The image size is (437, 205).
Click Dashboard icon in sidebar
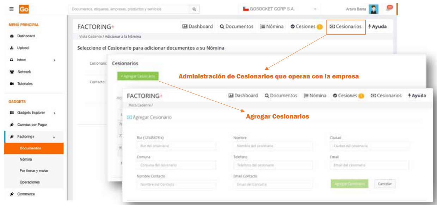[12, 36]
